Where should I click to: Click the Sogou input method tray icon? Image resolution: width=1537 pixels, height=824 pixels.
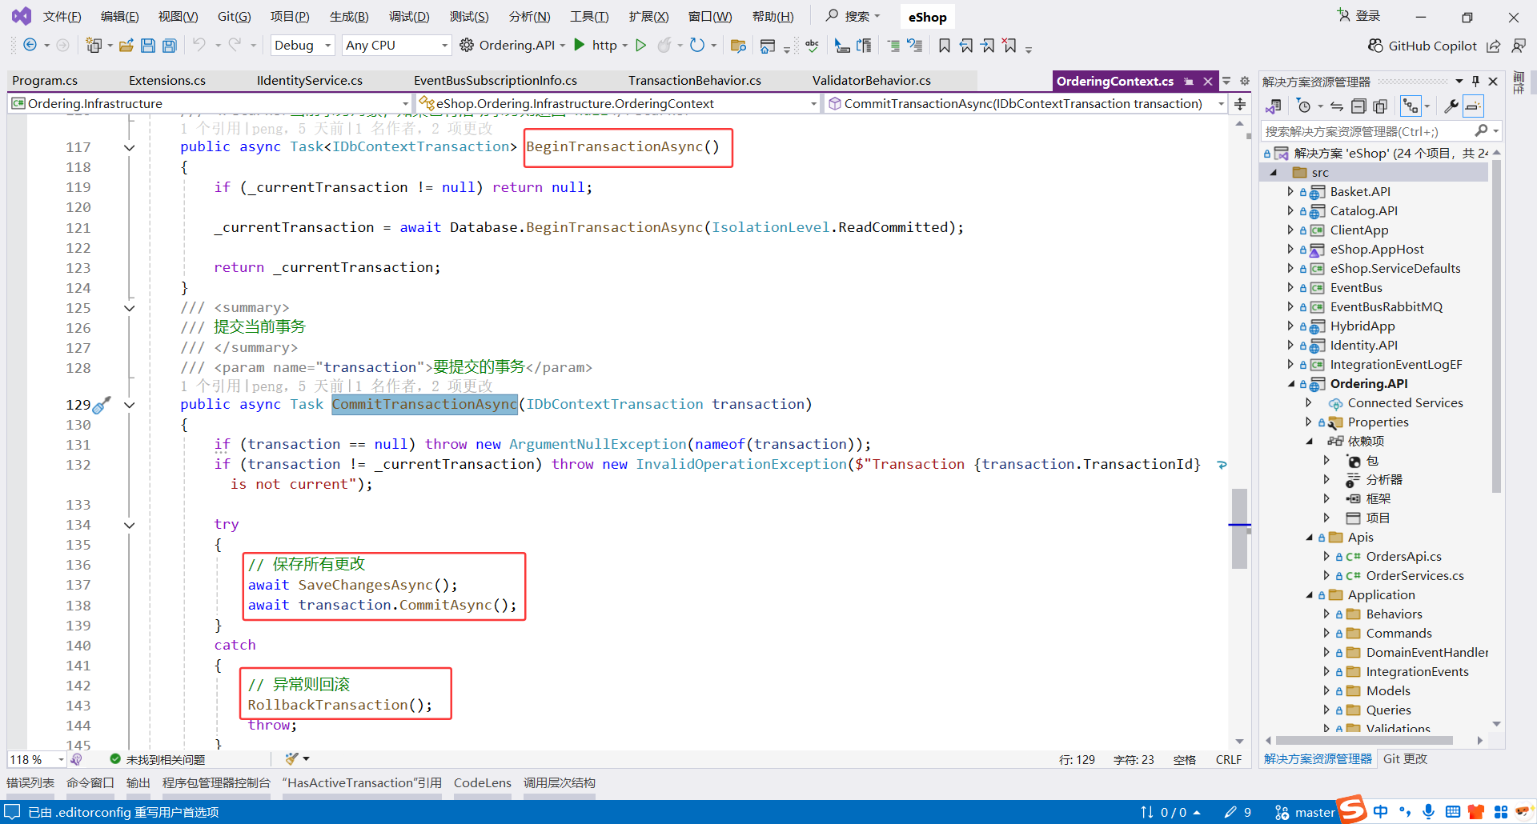coord(1351,810)
